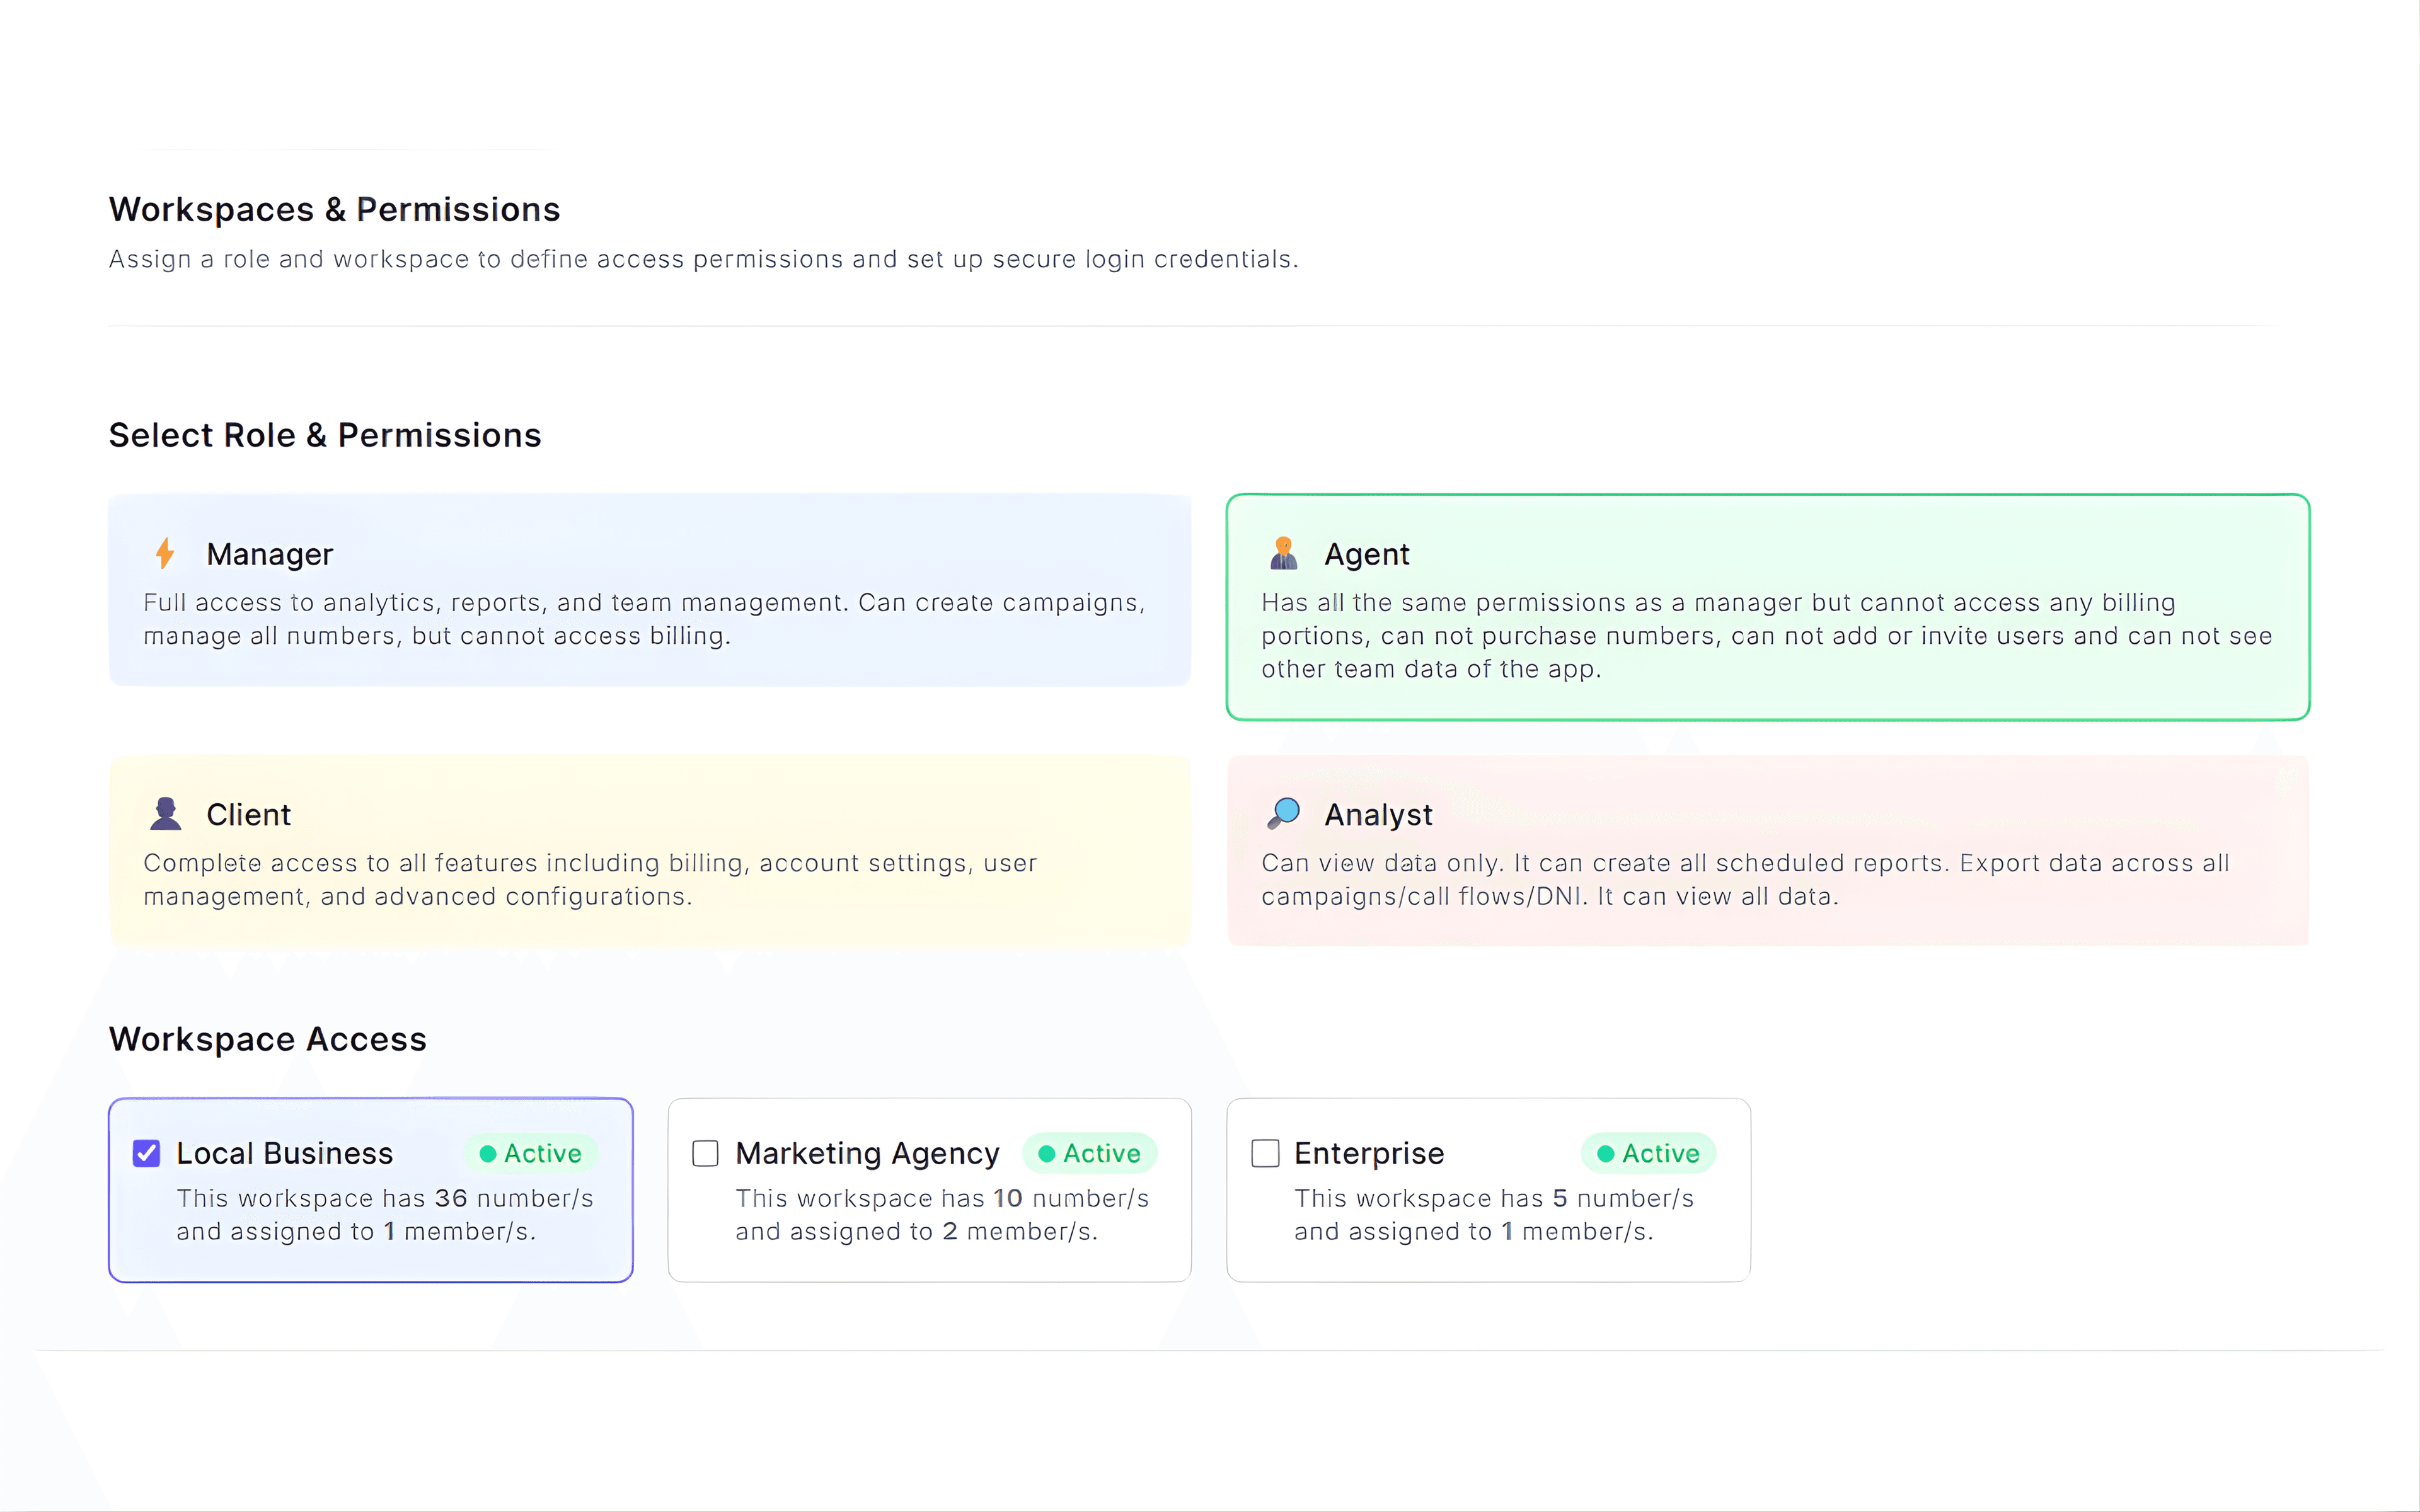
Task: Click the 'Analyst' role title text
Action: coord(1378,815)
